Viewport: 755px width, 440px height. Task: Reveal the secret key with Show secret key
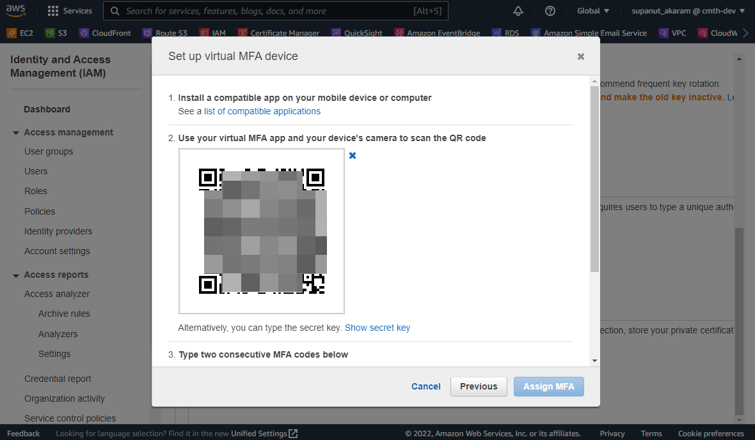377,328
